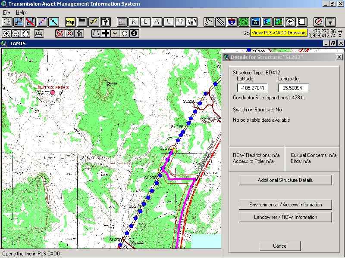Select the arrow pointer selection tool
The image size is (345, 258).
pos(53,21)
